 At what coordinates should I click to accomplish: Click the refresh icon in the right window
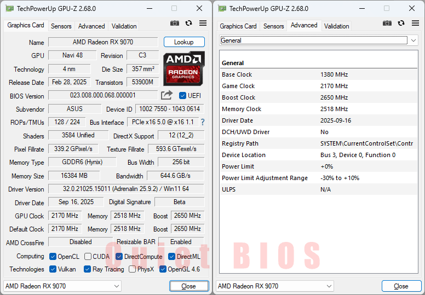(401, 23)
